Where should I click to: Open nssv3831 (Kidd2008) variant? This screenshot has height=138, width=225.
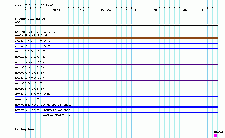pyautogui.click(x=30, y=67)
